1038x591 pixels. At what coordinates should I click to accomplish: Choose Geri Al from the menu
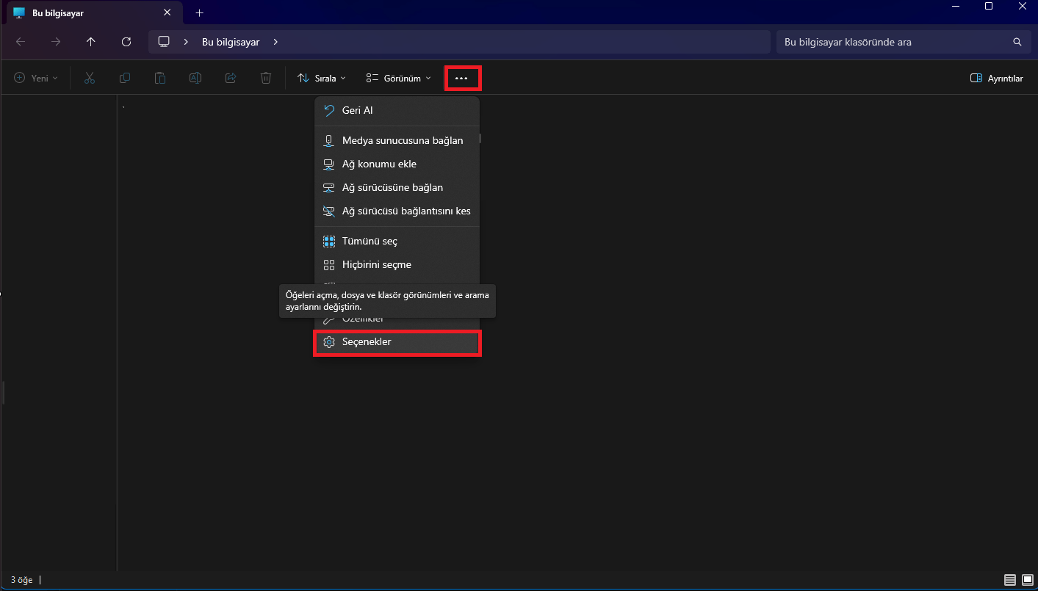[397, 110]
